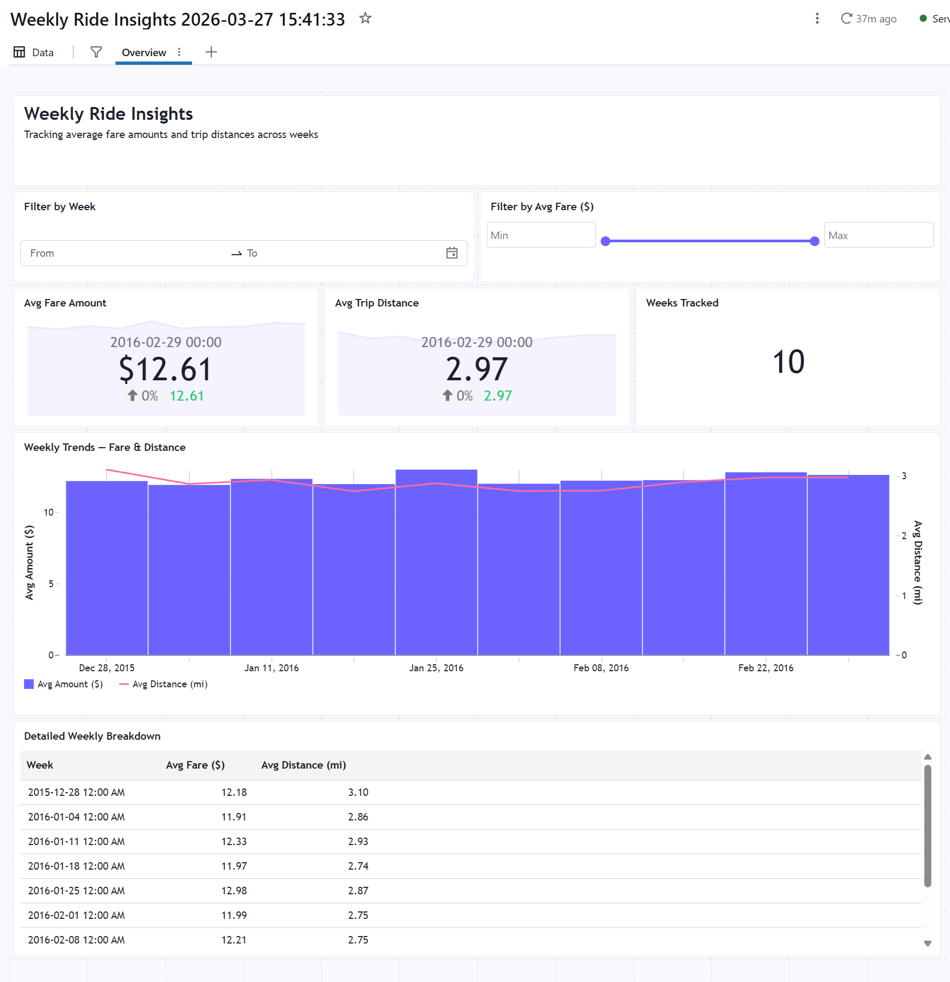Toggle Avg Distance (mi) legend series
The image size is (950, 982).
tap(163, 684)
